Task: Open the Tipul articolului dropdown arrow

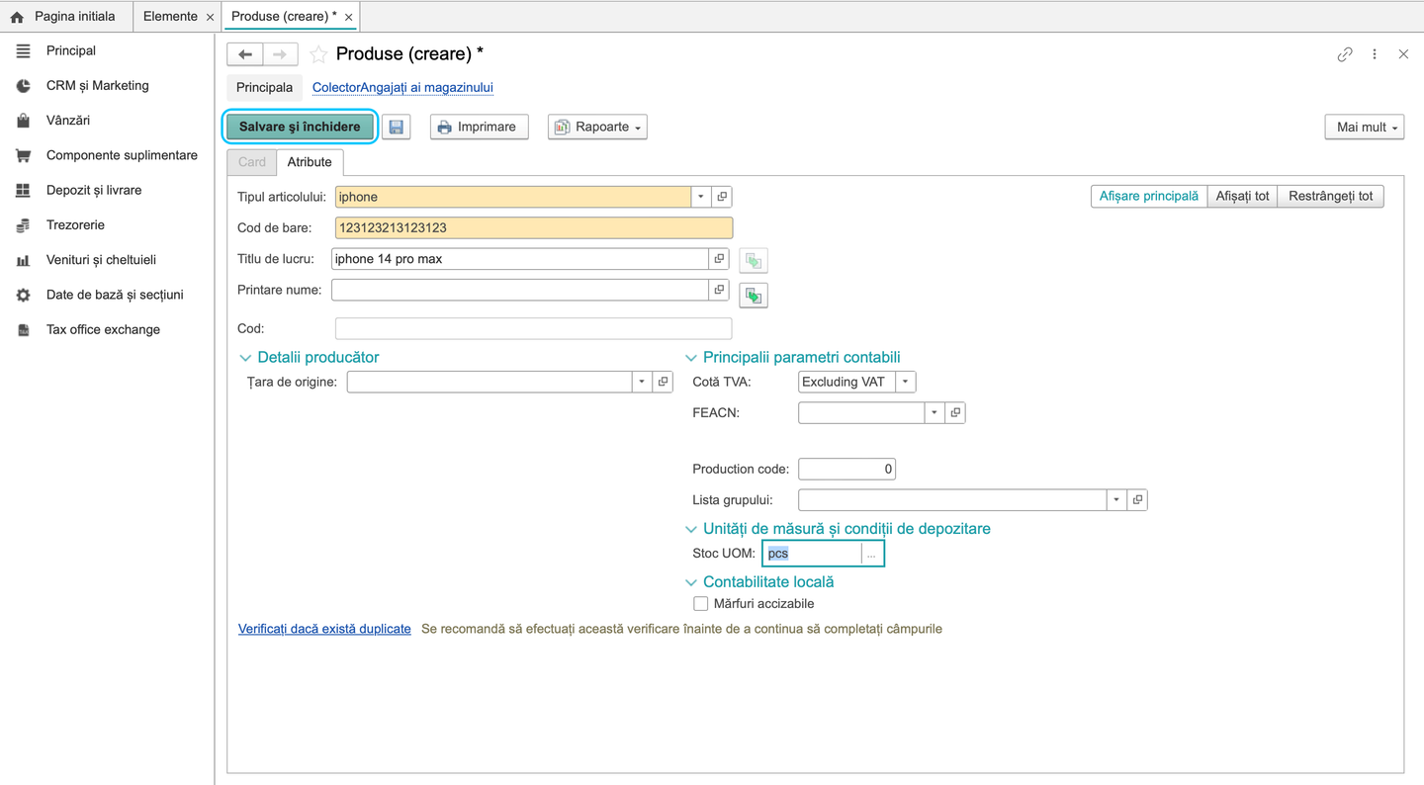Action: point(701,197)
